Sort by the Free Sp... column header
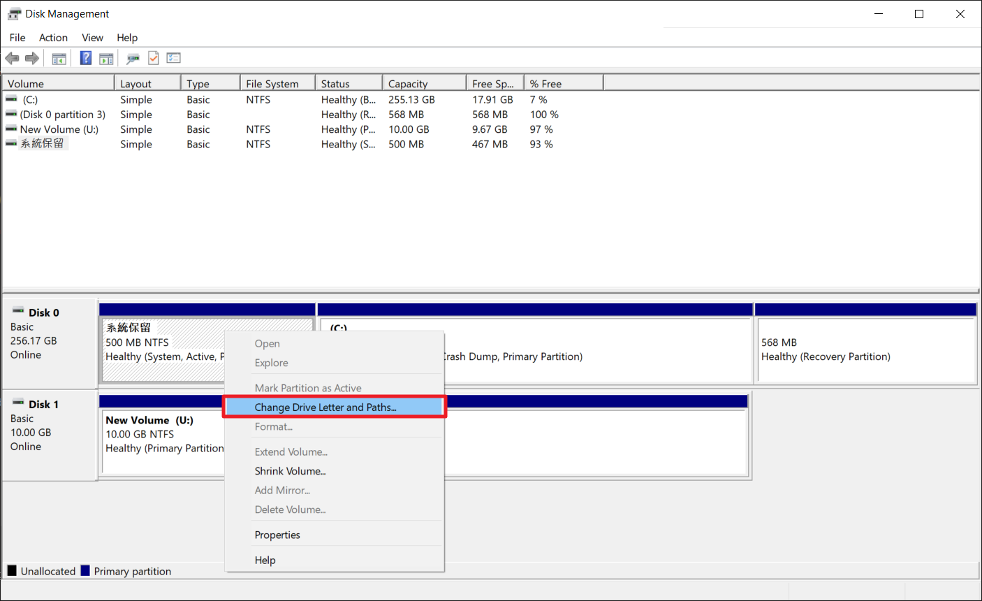 (x=494, y=83)
